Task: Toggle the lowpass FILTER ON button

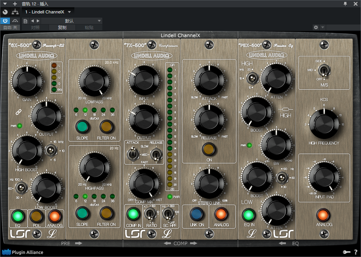Action: (107, 127)
